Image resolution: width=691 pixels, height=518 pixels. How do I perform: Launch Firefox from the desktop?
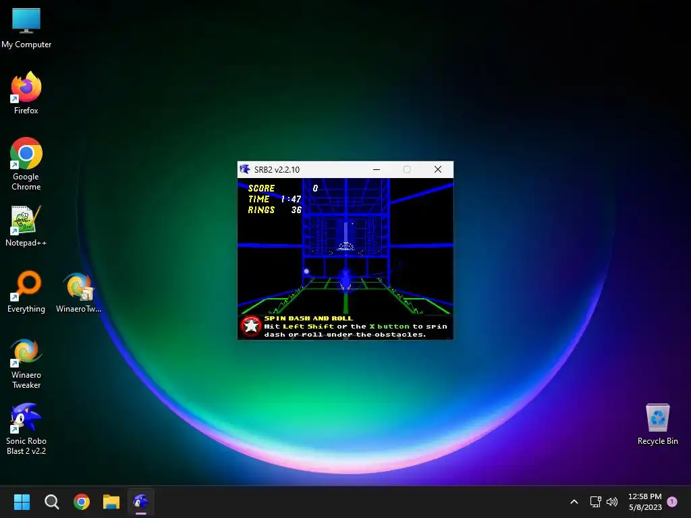26,93
